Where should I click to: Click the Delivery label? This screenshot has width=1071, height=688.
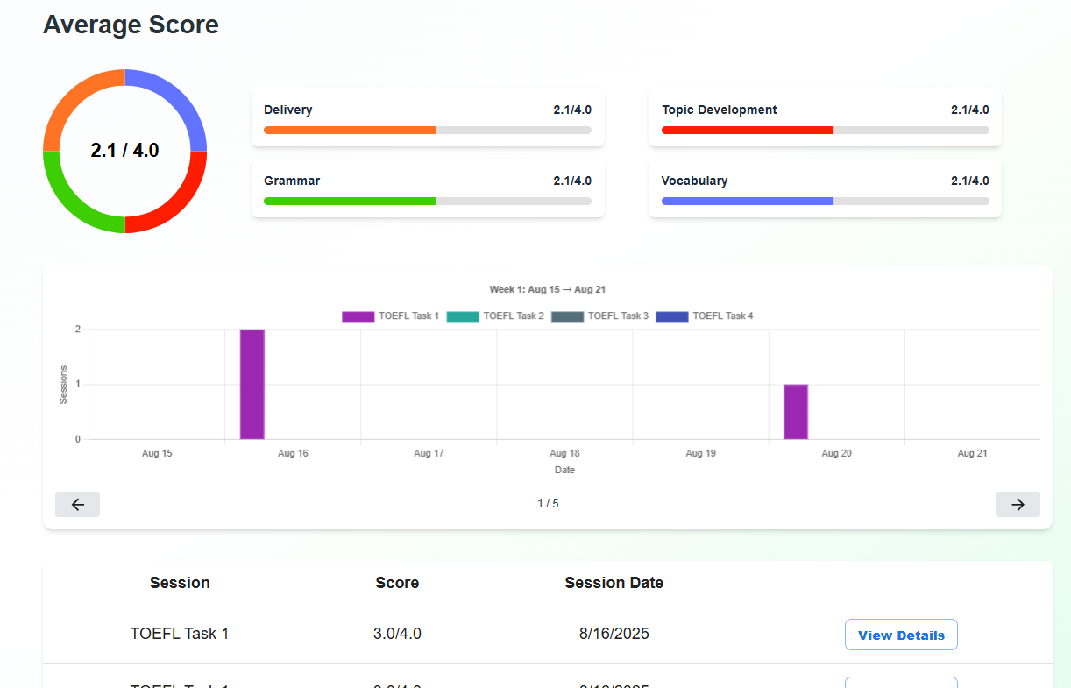pos(288,110)
